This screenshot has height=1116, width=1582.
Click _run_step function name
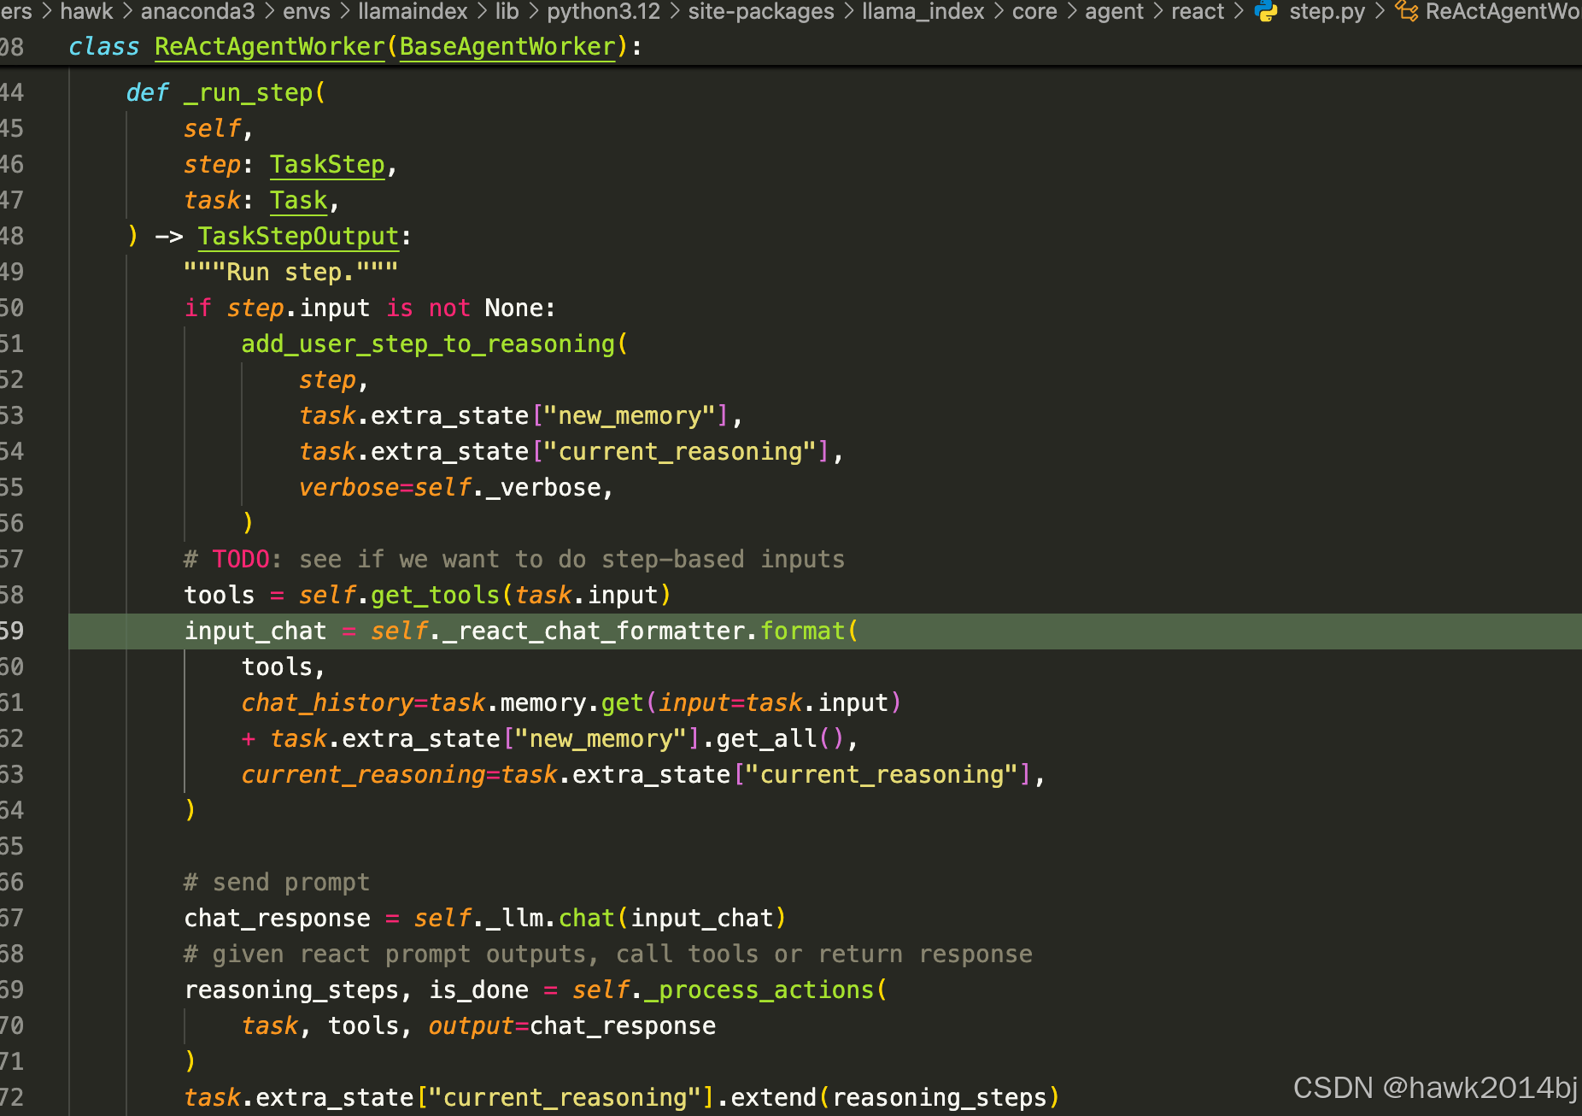click(248, 92)
